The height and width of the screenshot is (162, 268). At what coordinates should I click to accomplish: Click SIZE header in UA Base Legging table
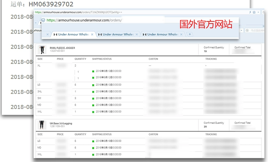click(40, 134)
